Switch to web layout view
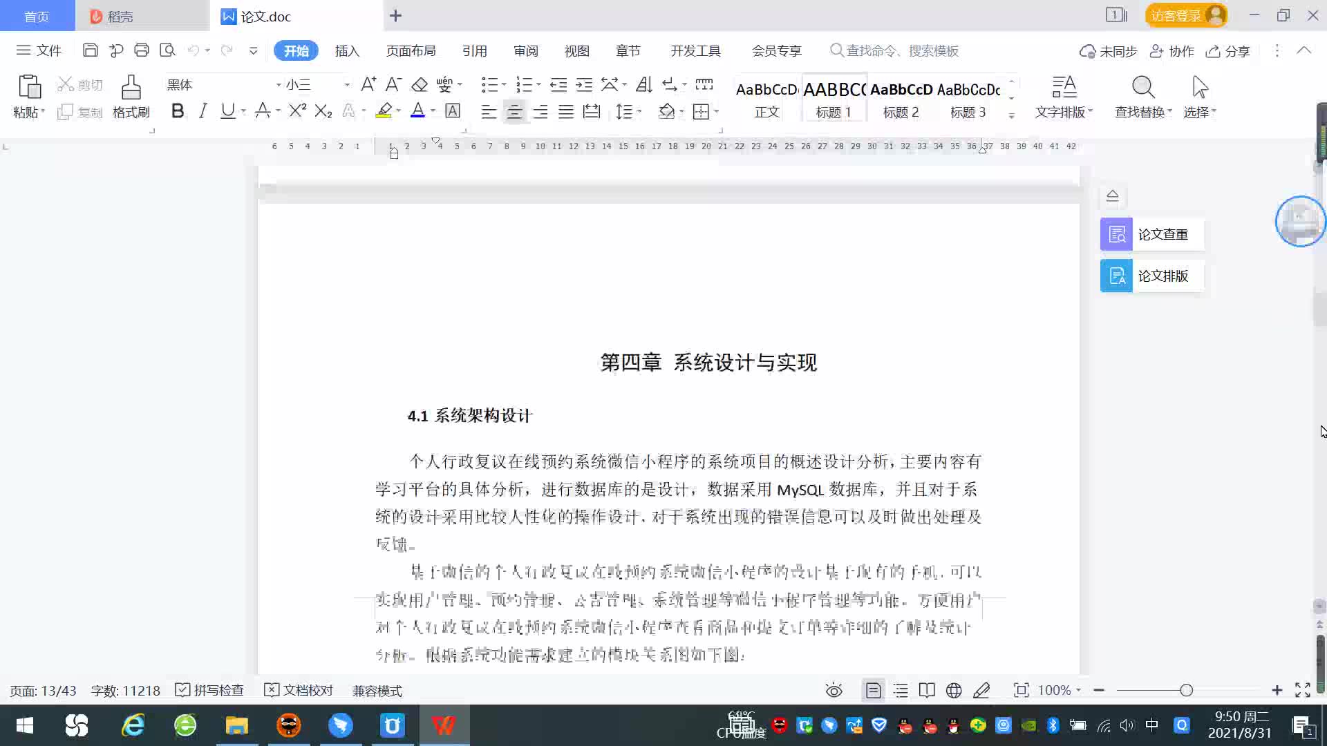Image resolution: width=1327 pixels, height=746 pixels. click(954, 690)
